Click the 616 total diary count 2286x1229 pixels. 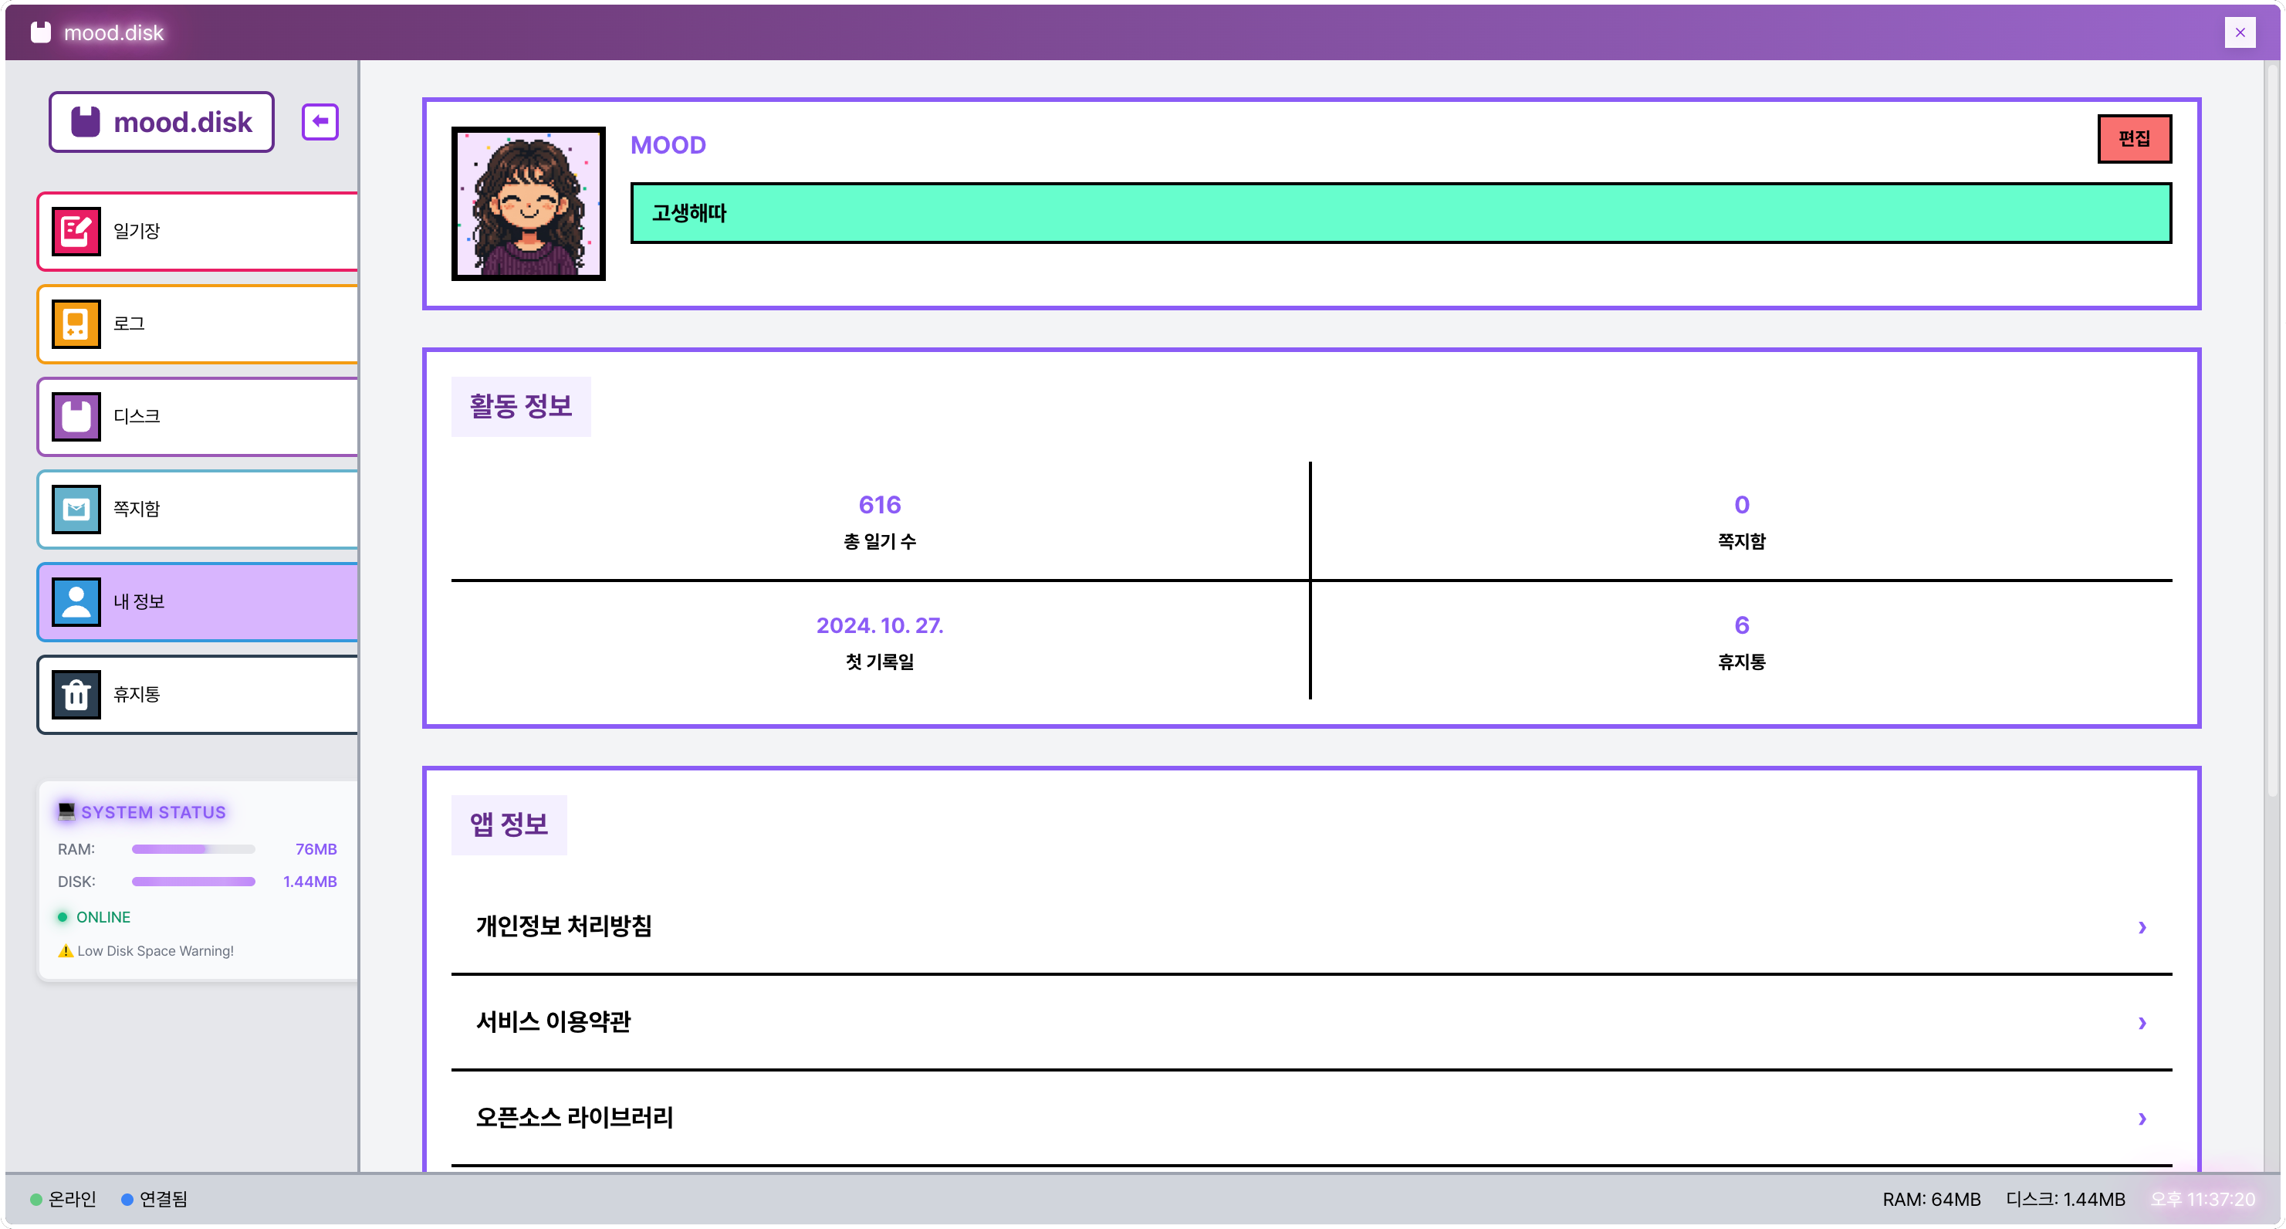pos(879,505)
